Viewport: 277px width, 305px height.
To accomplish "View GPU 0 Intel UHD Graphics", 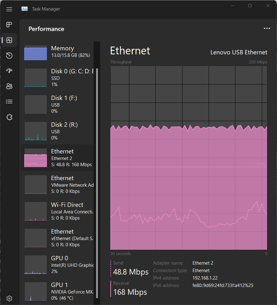I will (58, 265).
